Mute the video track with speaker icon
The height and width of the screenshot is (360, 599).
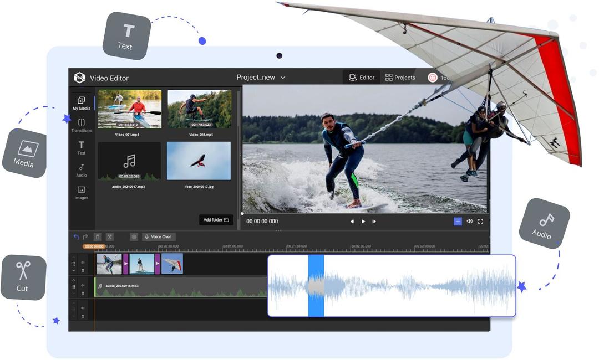tap(83, 263)
